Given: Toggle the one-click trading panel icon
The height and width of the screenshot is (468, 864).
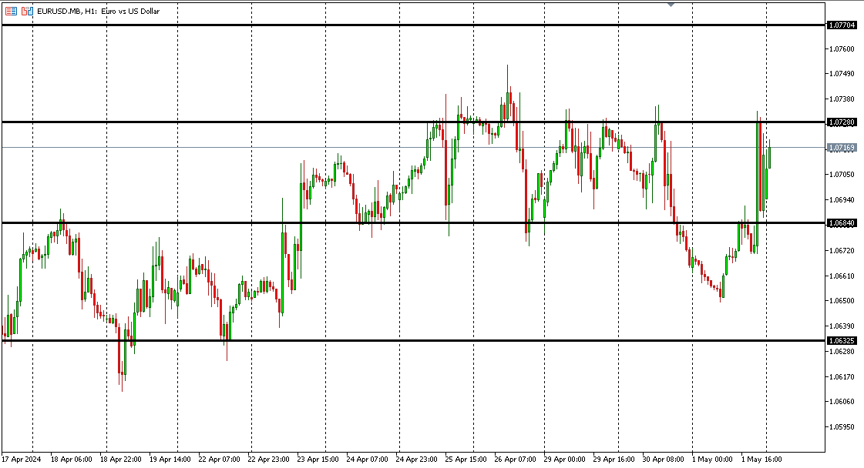Looking at the screenshot, I should [27, 11].
